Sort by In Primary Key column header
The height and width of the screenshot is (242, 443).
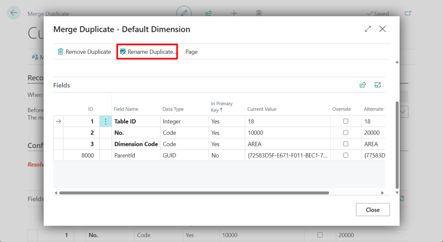click(221, 106)
